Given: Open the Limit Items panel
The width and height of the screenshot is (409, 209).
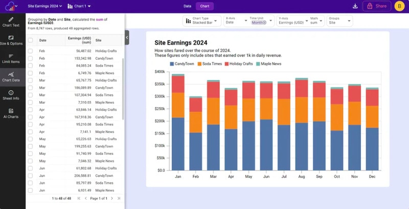Looking at the screenshot, I should (x=11, y=58).
